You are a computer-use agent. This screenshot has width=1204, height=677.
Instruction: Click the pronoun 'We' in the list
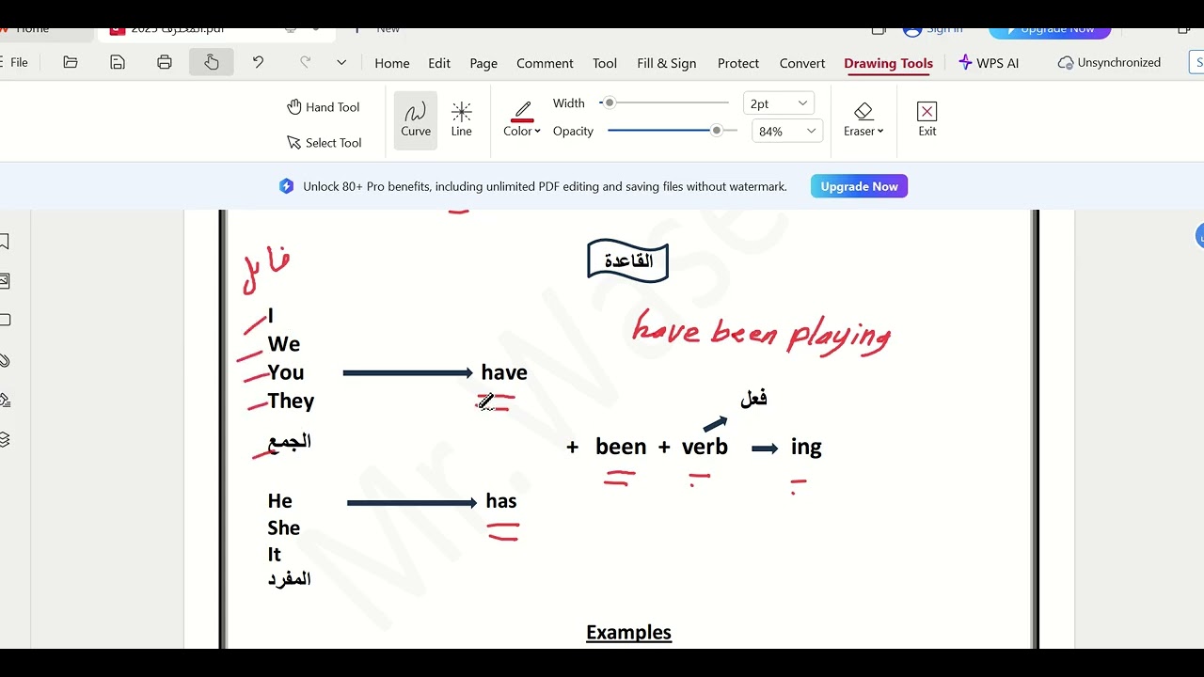click(283, 344)
